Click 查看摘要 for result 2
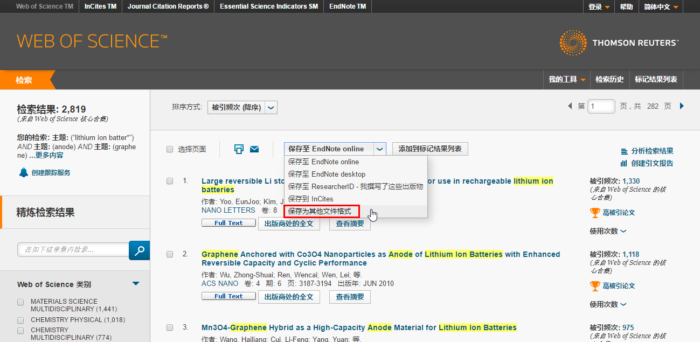Image resolution: width=700 pixels, height=342 pixels. coord(350,297)
